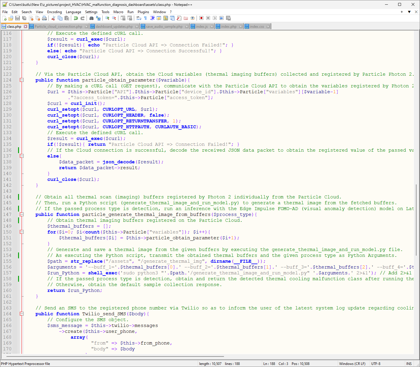Click the Print icon in toolbar
The image size is (420, 367).
pos(44,18)
